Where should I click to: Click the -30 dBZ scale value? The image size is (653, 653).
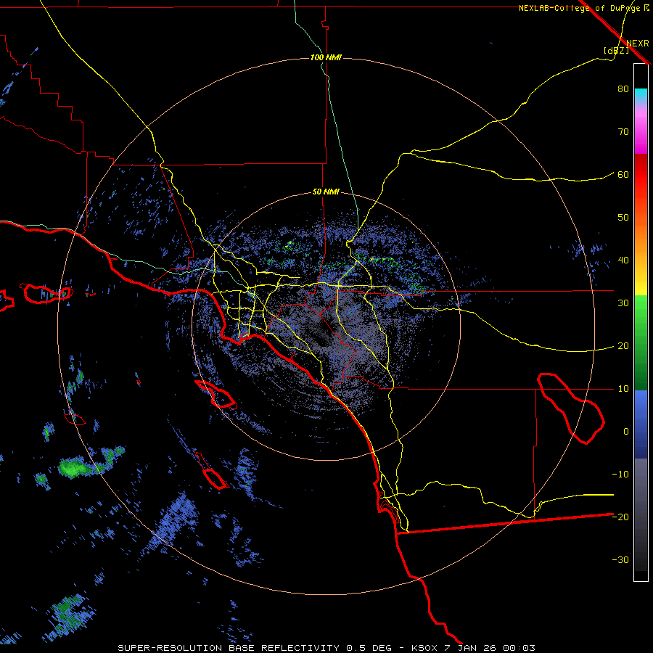[x=620, y=560]
